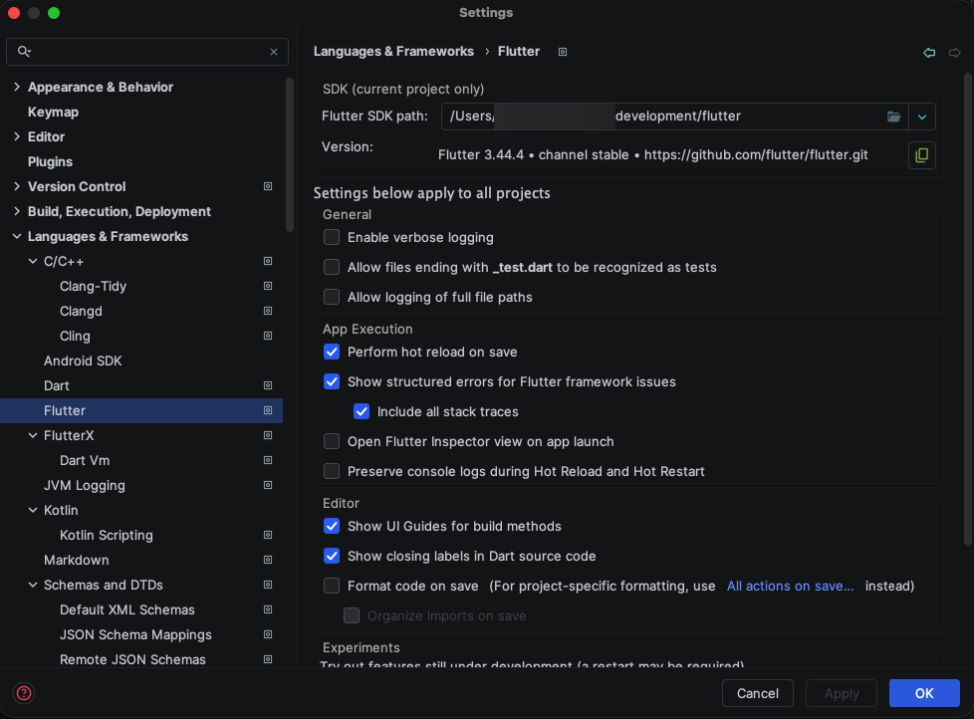Click the project-level icon beside Flutter breadcrumb
The height and width of the screenshot is (719, 974).
(x=562, y=52)
